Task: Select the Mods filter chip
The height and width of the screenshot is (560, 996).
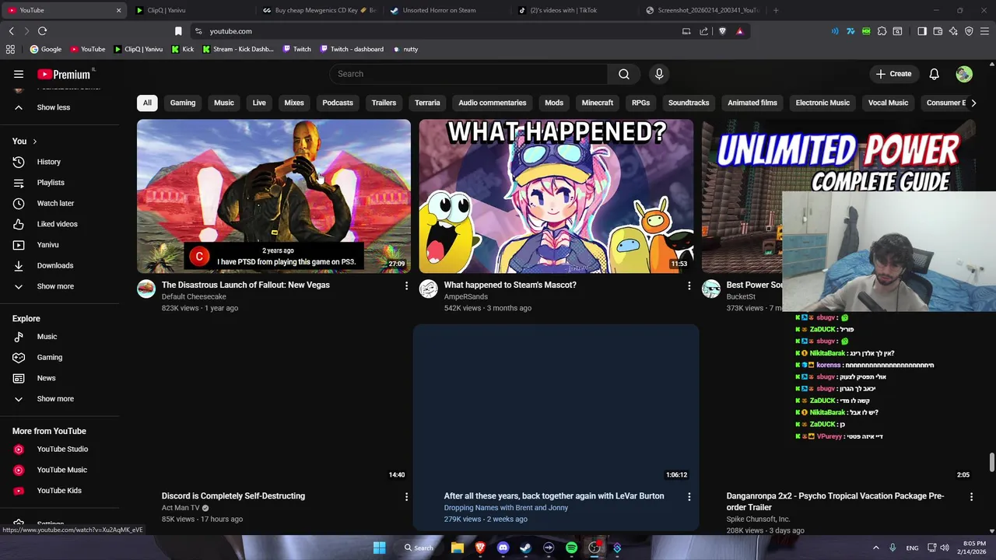Action: click(x=554, y=103)
